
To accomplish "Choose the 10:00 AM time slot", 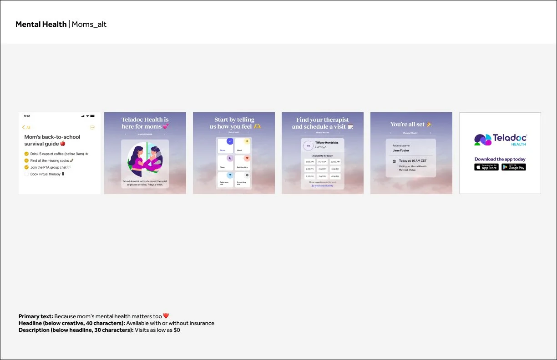I will tap(335, 162).
